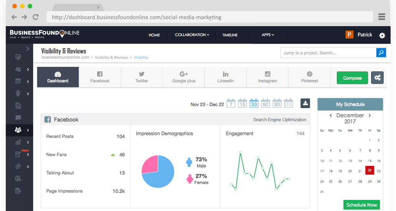Switch to the LinkedIn tab
Viewport: 396px width, 211px height.
click(226, 77)
